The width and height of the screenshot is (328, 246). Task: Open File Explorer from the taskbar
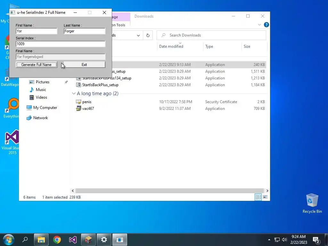click(41, 240)
